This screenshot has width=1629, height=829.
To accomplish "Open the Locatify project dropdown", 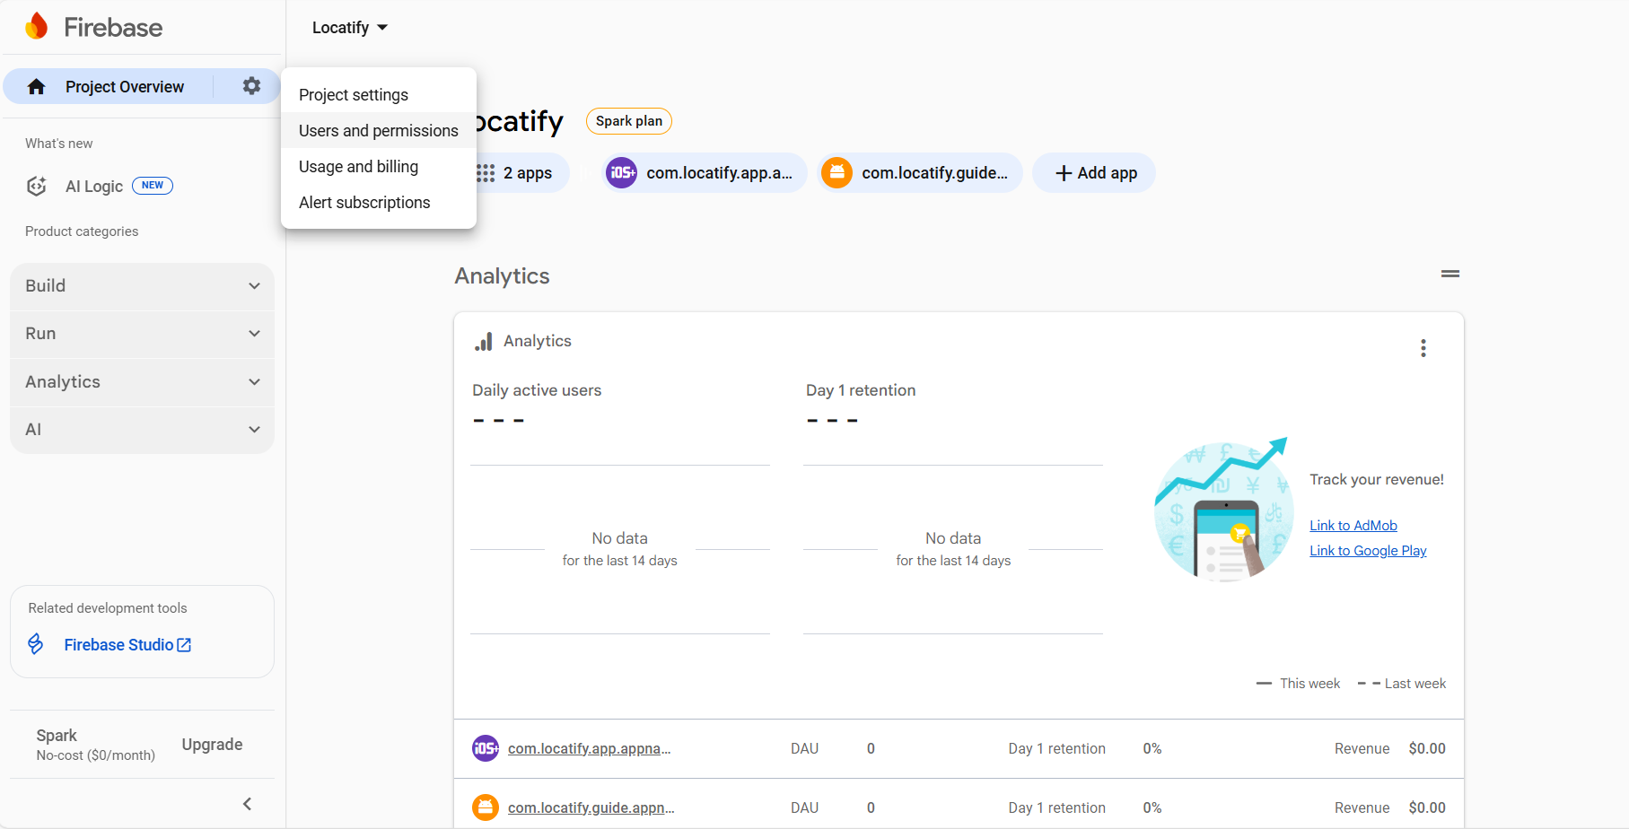I will (350, 28).
